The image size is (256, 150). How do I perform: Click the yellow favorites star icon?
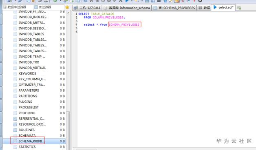pyautogui.click(x=67, y=7)
